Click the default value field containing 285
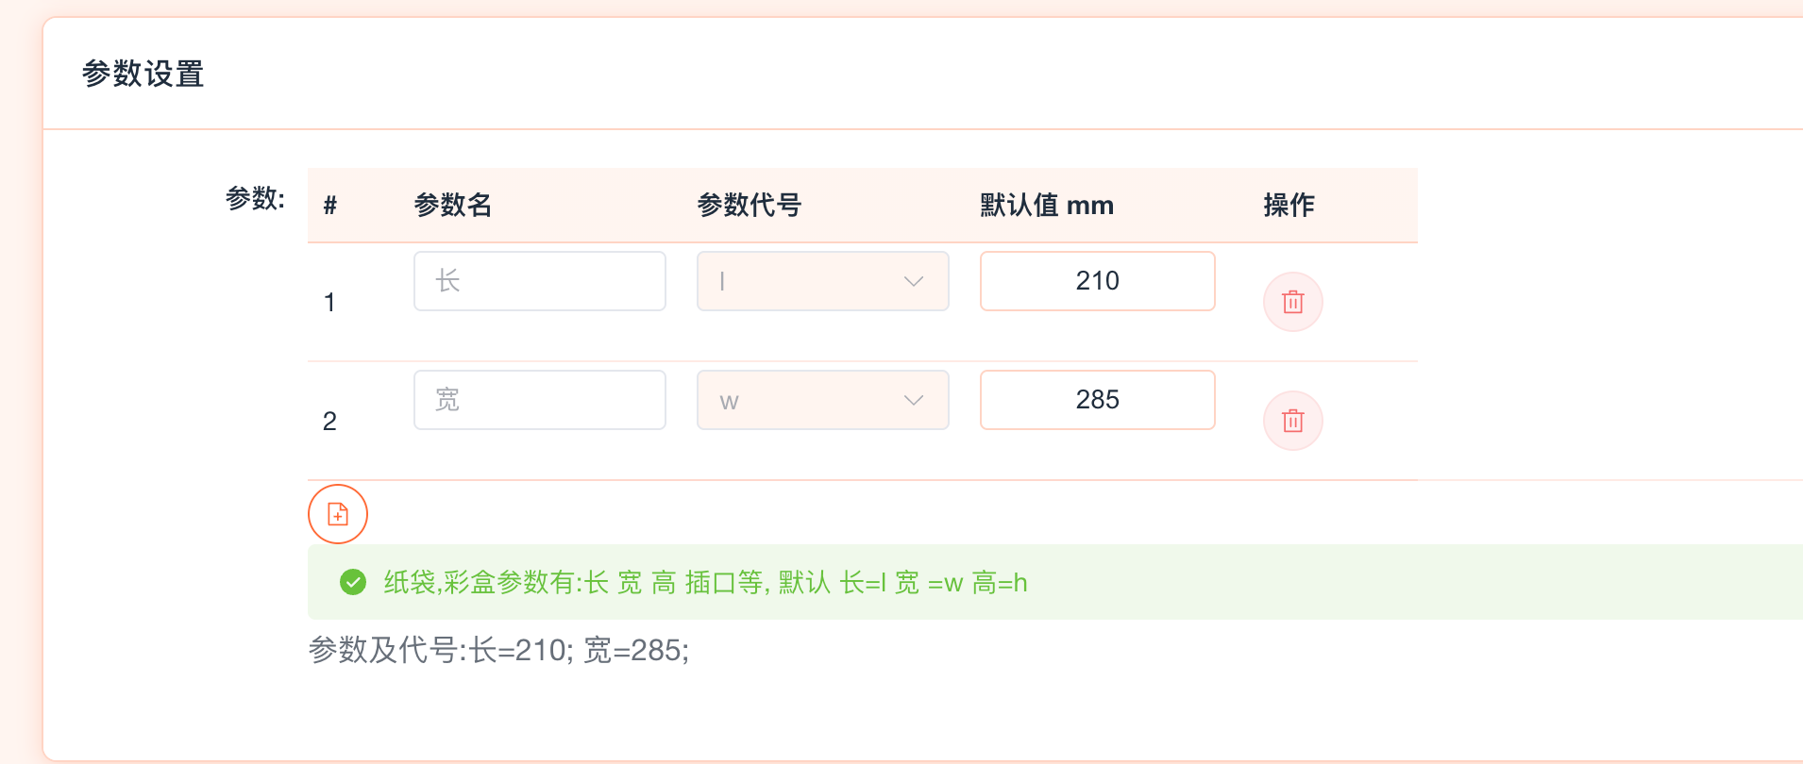This screenshot has width=1803, height=764. (1097, 400)
